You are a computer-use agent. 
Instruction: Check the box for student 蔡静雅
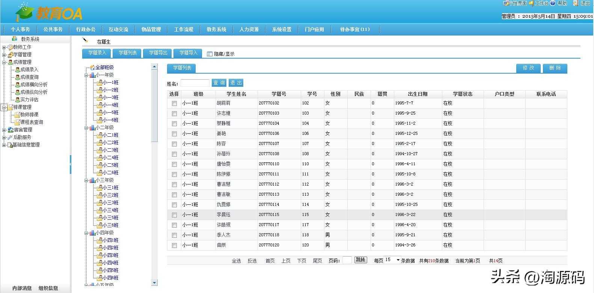click(x=174, y=124)
